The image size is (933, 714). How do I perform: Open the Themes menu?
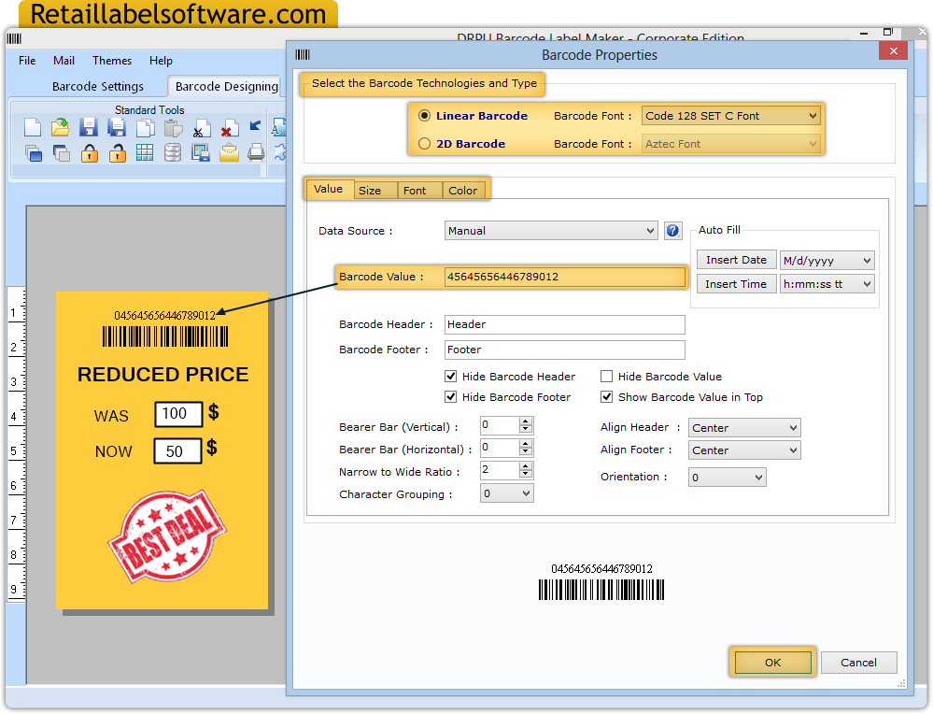[111, 60]
